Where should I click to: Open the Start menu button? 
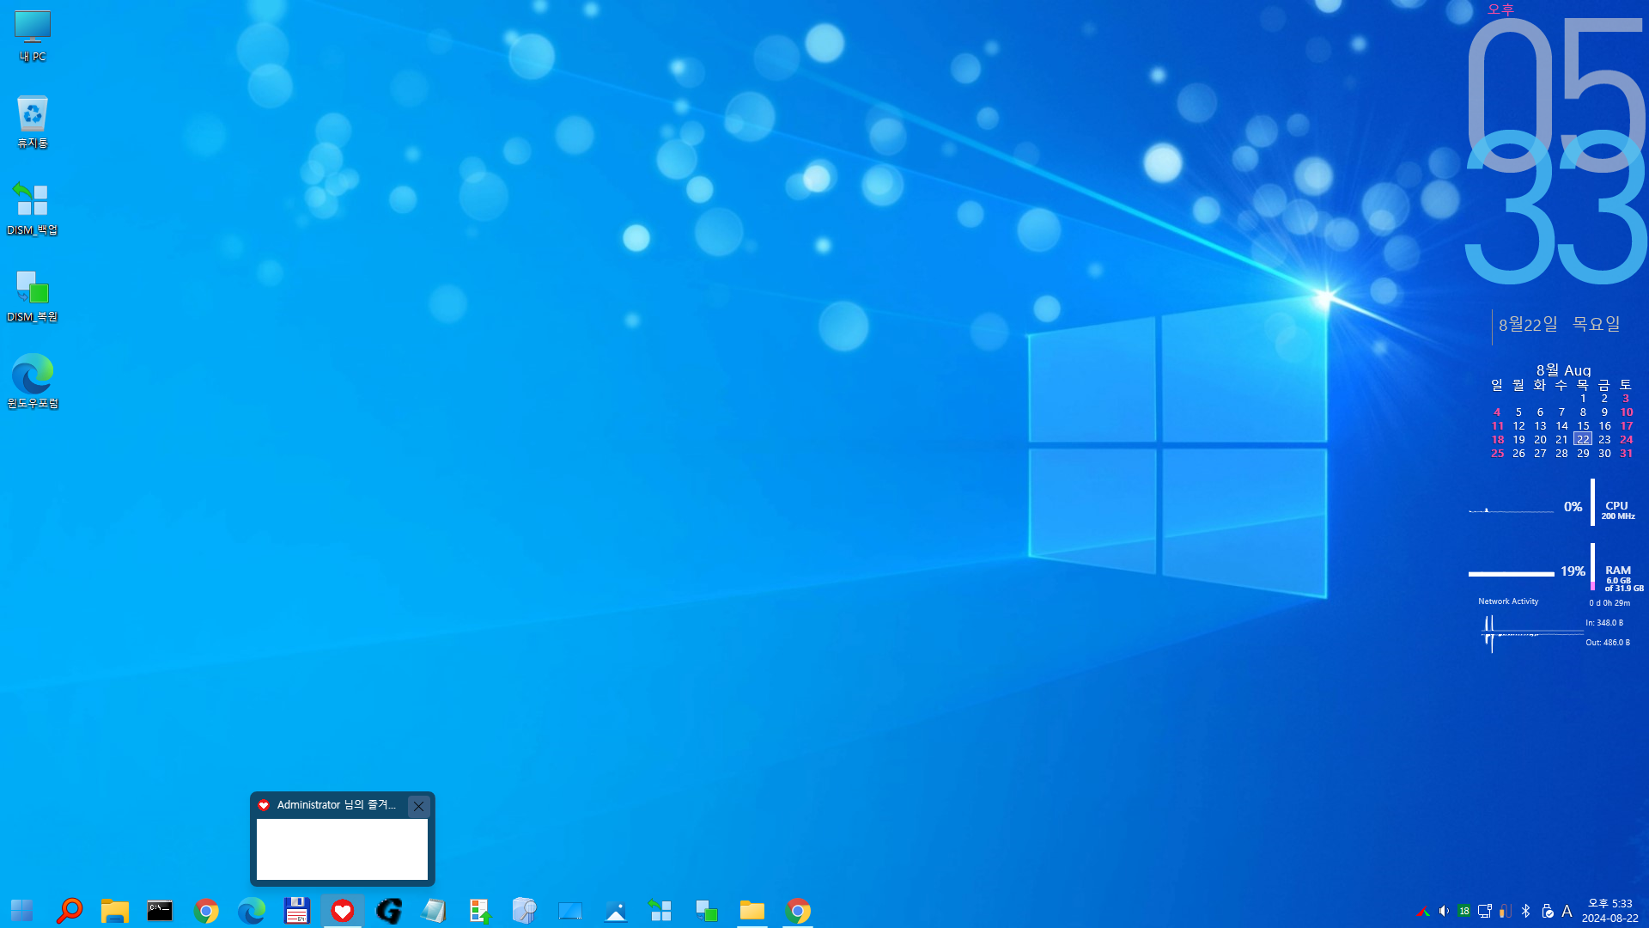[22, 910]
